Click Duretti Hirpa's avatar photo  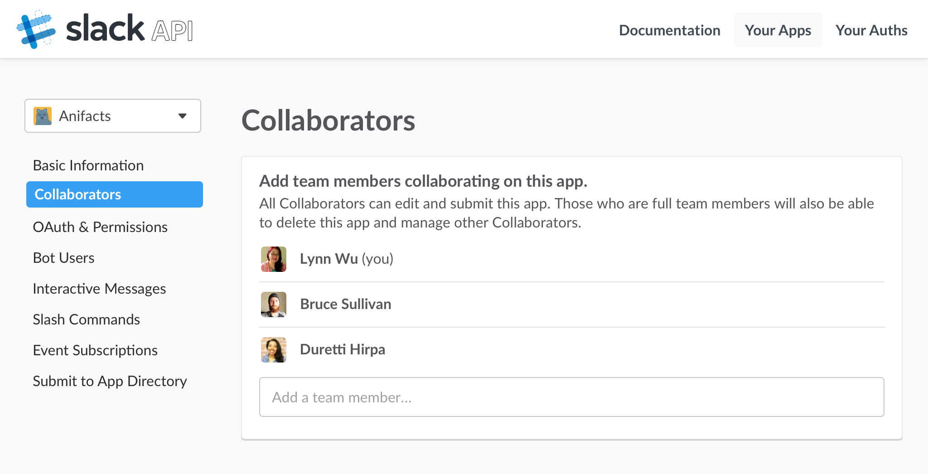pos(274,350)
